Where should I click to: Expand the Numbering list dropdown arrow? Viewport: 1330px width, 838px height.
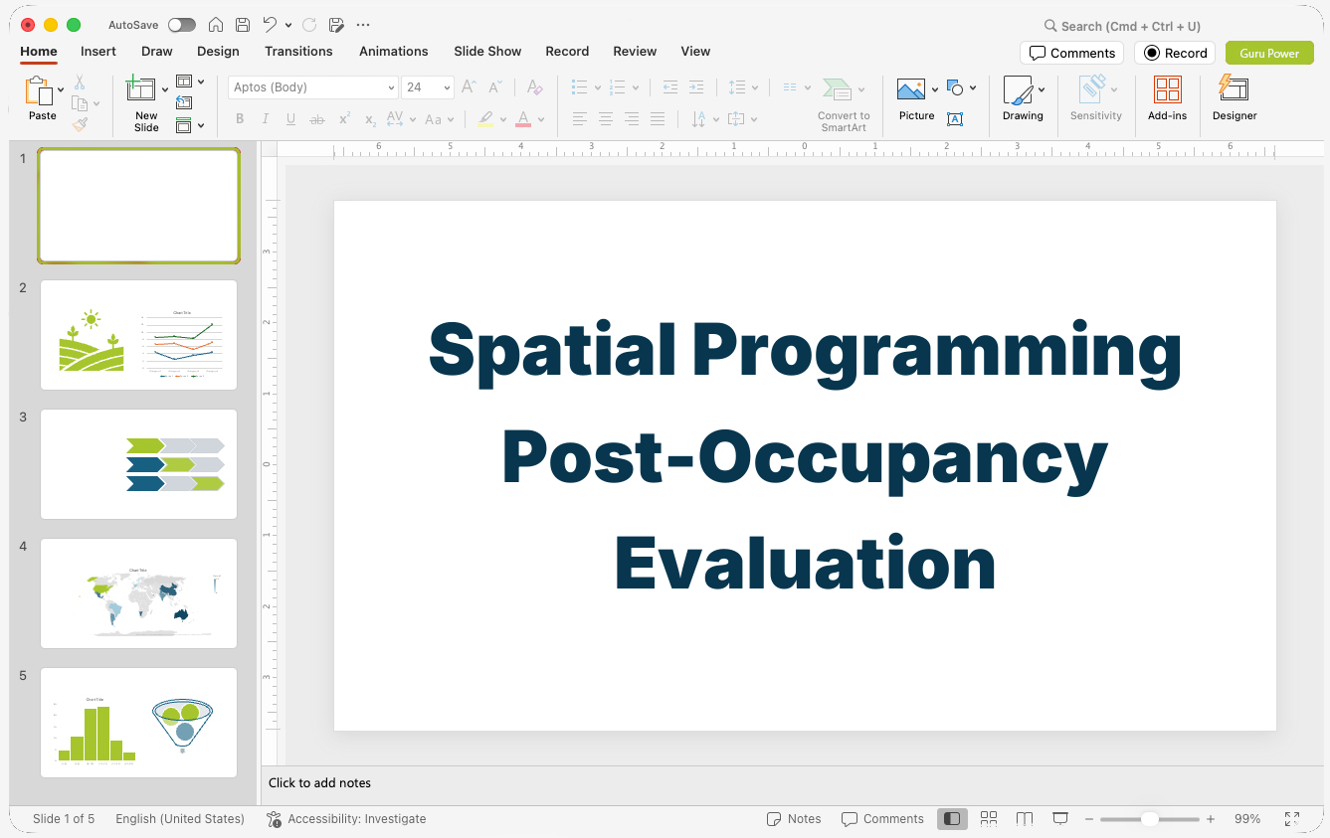coord(635,87)
